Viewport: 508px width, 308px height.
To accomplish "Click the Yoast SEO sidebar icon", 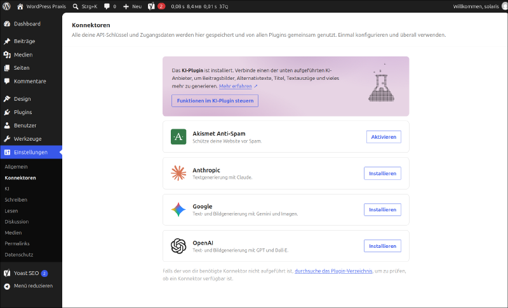I will point(7,273).
